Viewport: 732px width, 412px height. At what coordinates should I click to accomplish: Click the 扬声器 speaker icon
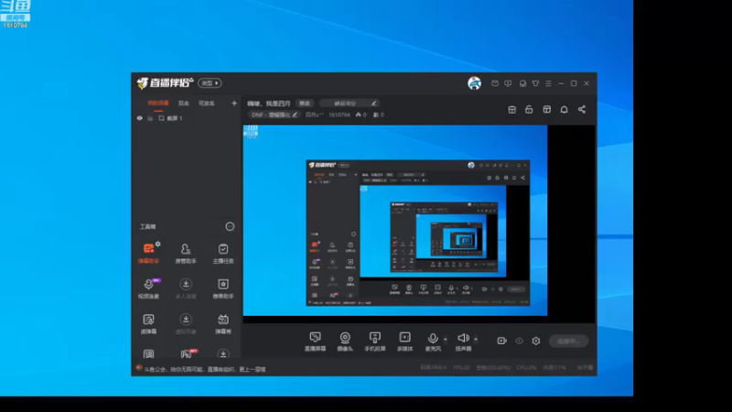(x=463, y=338)
